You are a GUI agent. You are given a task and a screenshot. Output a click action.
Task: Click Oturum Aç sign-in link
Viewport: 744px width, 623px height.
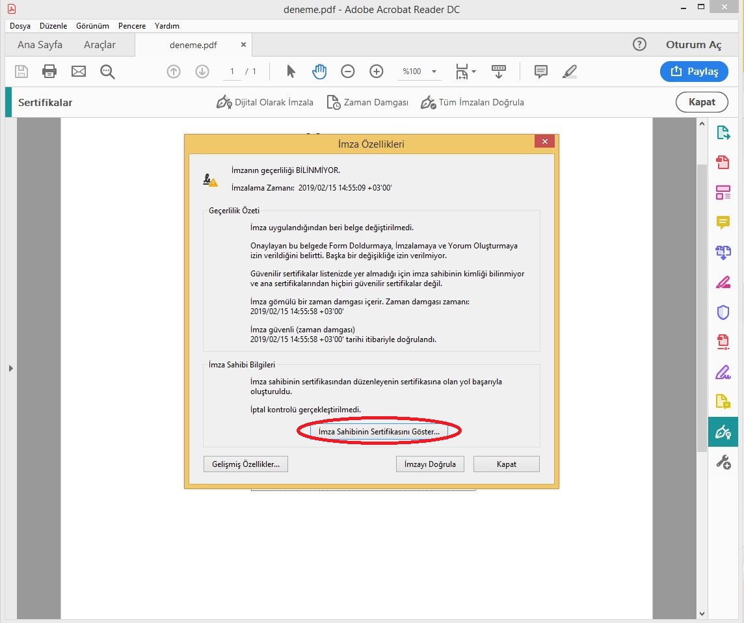[x=693, y=45]
